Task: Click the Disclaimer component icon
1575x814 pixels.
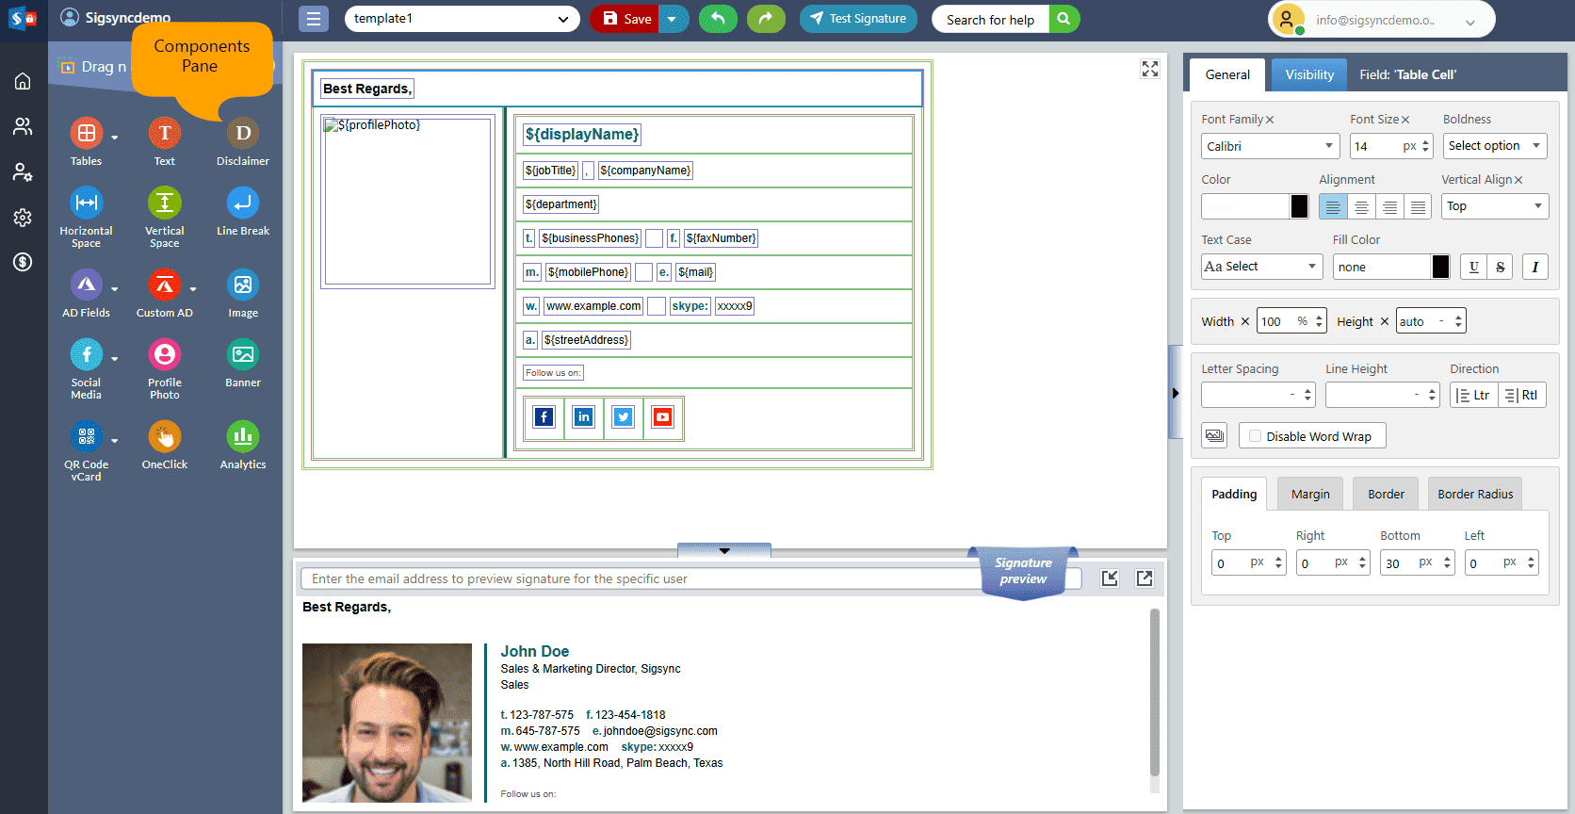Action: pyautogui.click(x=243, y=134)
